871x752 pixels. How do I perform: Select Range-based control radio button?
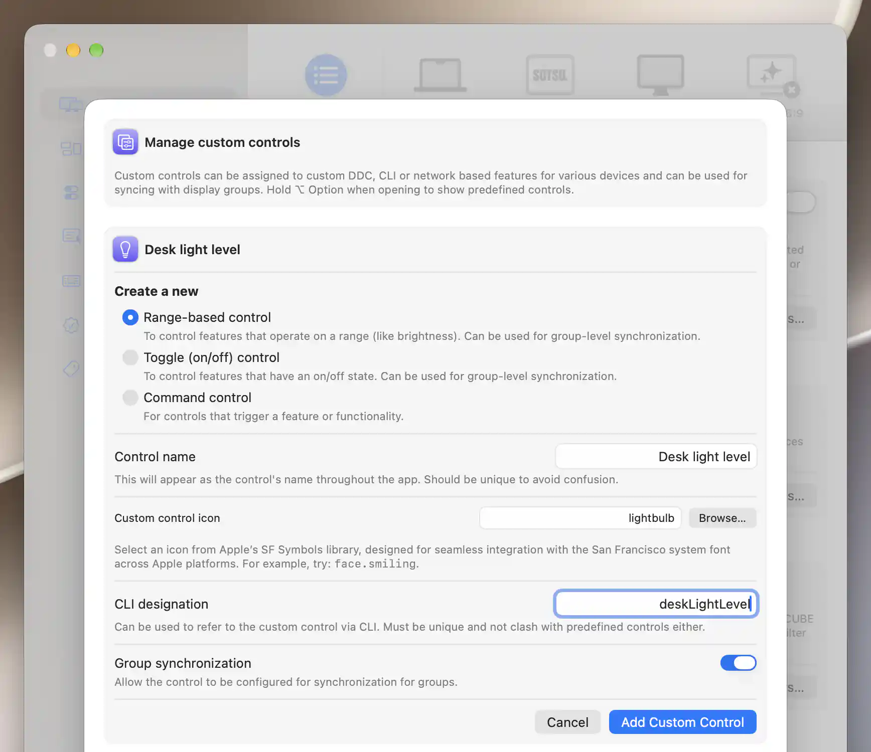click(130, 317)
